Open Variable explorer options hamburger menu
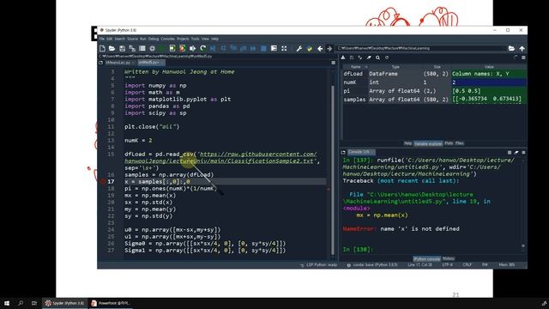549x309 pixels. 523,58
